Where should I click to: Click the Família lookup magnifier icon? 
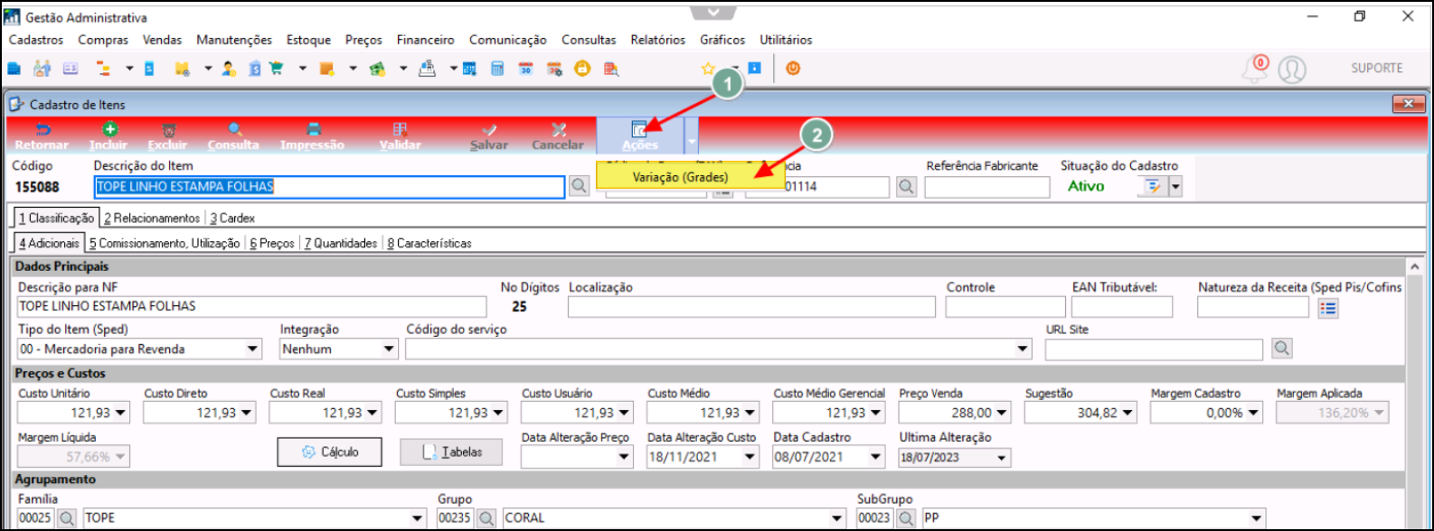pyautogui.click(x=66, y=518)
